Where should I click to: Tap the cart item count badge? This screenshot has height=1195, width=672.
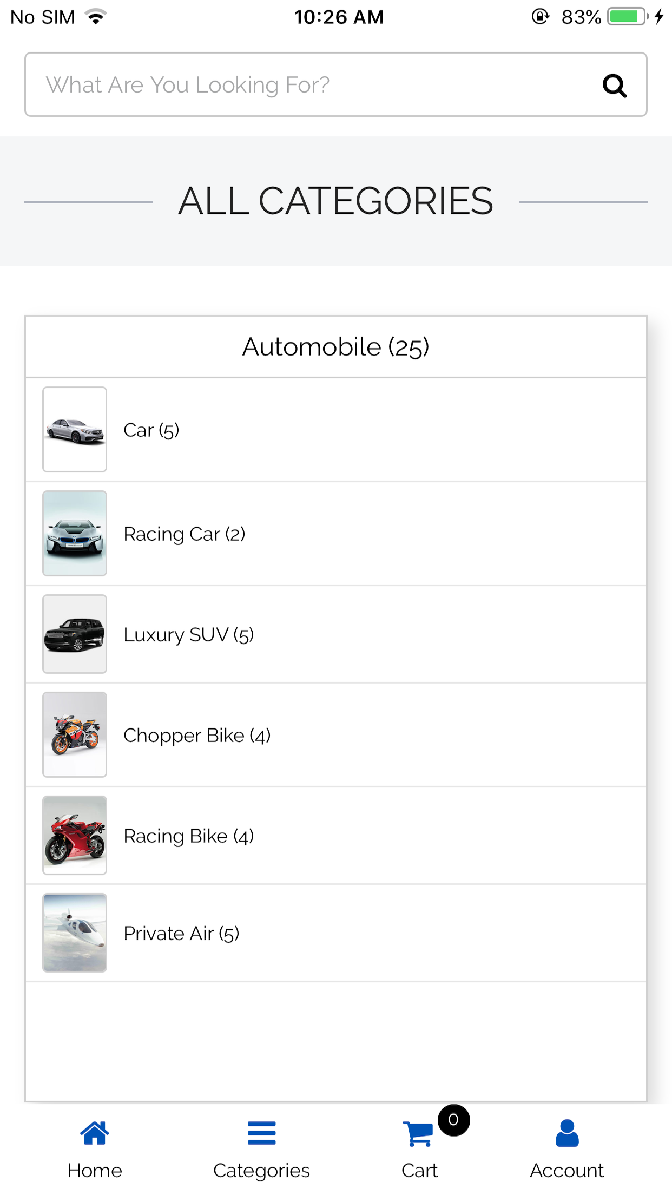pyautogui.click(x=453, y=1120)
